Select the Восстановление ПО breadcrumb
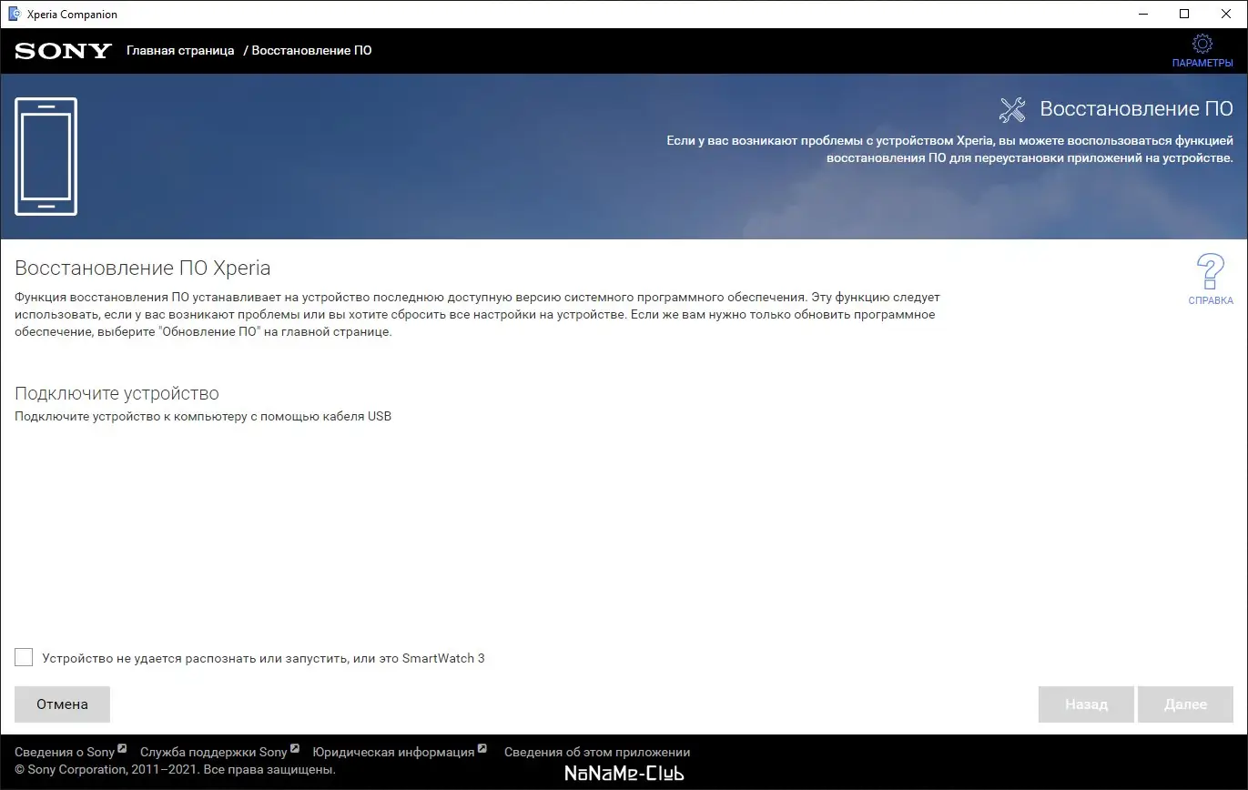1248x790 pixels. 311,50
